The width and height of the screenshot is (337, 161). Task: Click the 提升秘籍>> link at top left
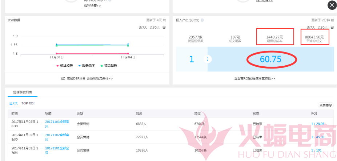92,5
